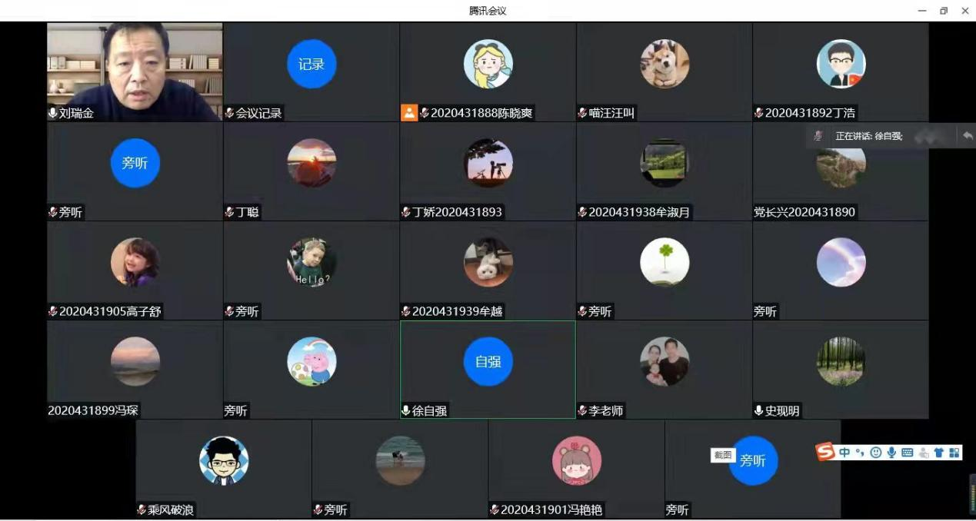
Task: Select 刘瑞金's video tile
Action: point(135,71)
